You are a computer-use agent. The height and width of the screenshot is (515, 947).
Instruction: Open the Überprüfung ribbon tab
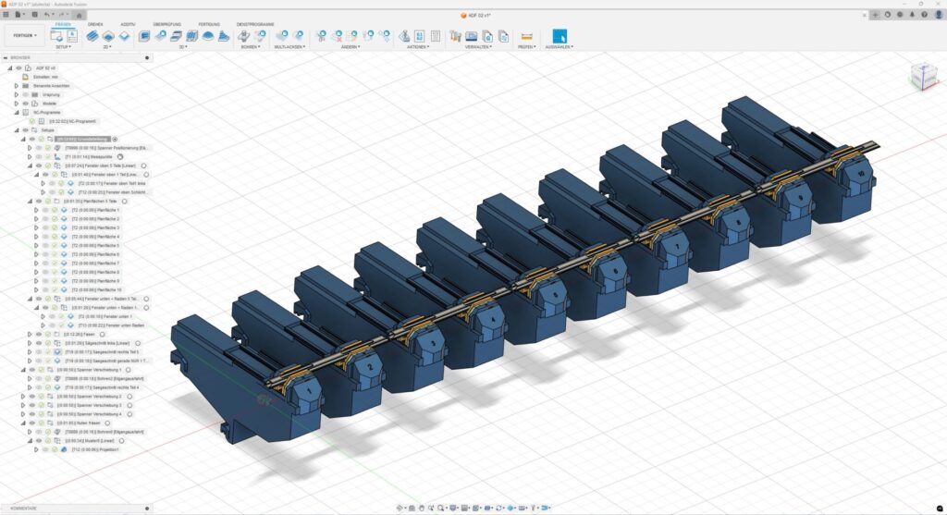(x=166, y=24)
